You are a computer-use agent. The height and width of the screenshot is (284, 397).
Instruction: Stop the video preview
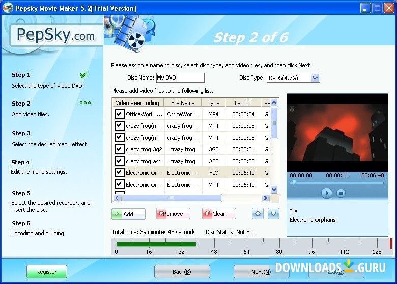tap(341, 193)
